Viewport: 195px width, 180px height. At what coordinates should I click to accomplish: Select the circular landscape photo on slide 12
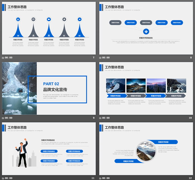tap(146, 151)
